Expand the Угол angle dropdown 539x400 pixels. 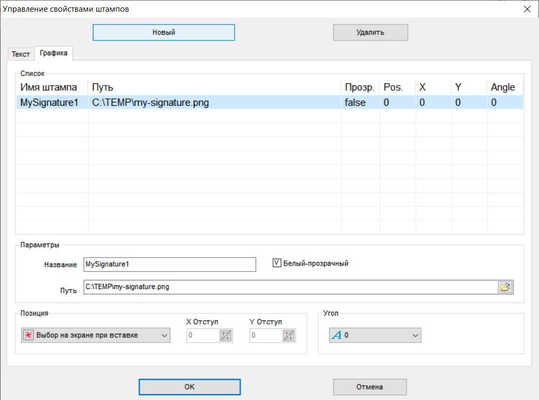coord(375,335)
